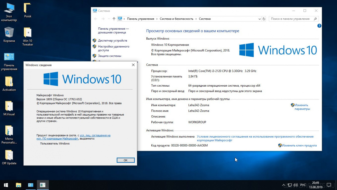The image size is (337, 190).
Task: Maximize the Система window
Action: tap(305, 11)
